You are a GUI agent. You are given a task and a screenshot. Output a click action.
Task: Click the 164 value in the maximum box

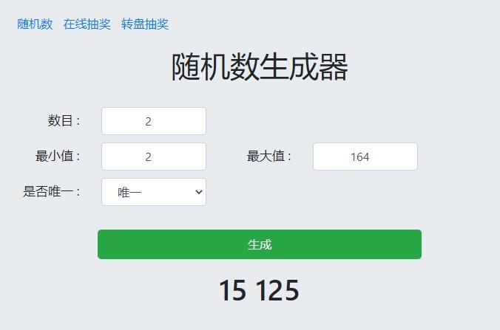(x=360, y=157)
